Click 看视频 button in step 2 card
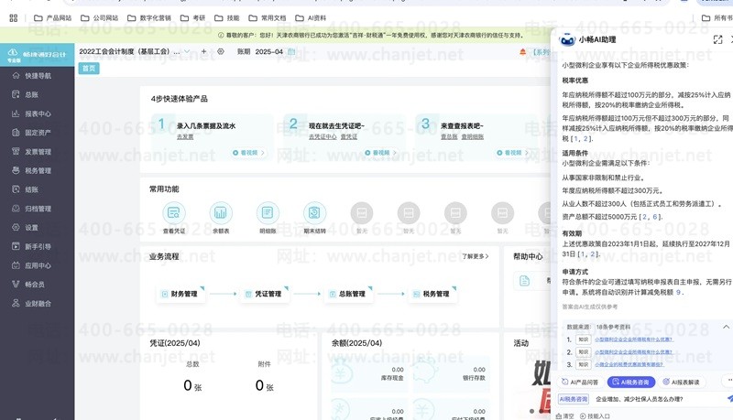The image size is (733, 420). (x=380, y=153)
